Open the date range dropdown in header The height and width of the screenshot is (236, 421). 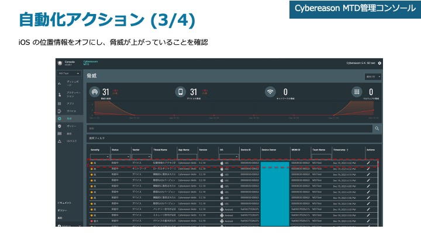373,76
